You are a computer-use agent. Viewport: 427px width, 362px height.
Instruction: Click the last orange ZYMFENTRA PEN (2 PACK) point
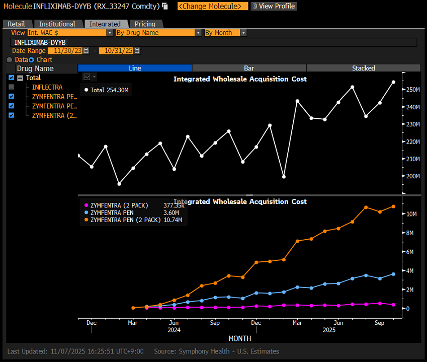tap(393, 206)
